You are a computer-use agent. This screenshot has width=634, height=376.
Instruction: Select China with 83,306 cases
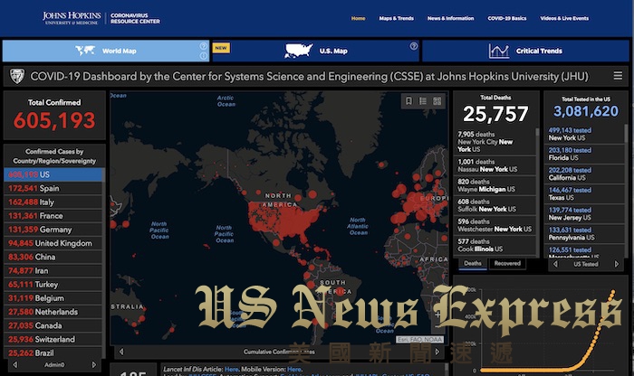pos(53,257)
